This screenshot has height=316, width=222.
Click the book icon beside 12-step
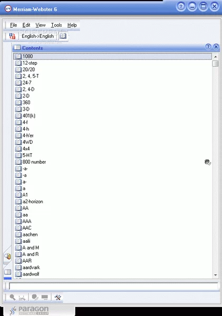(x=18, y=63)
